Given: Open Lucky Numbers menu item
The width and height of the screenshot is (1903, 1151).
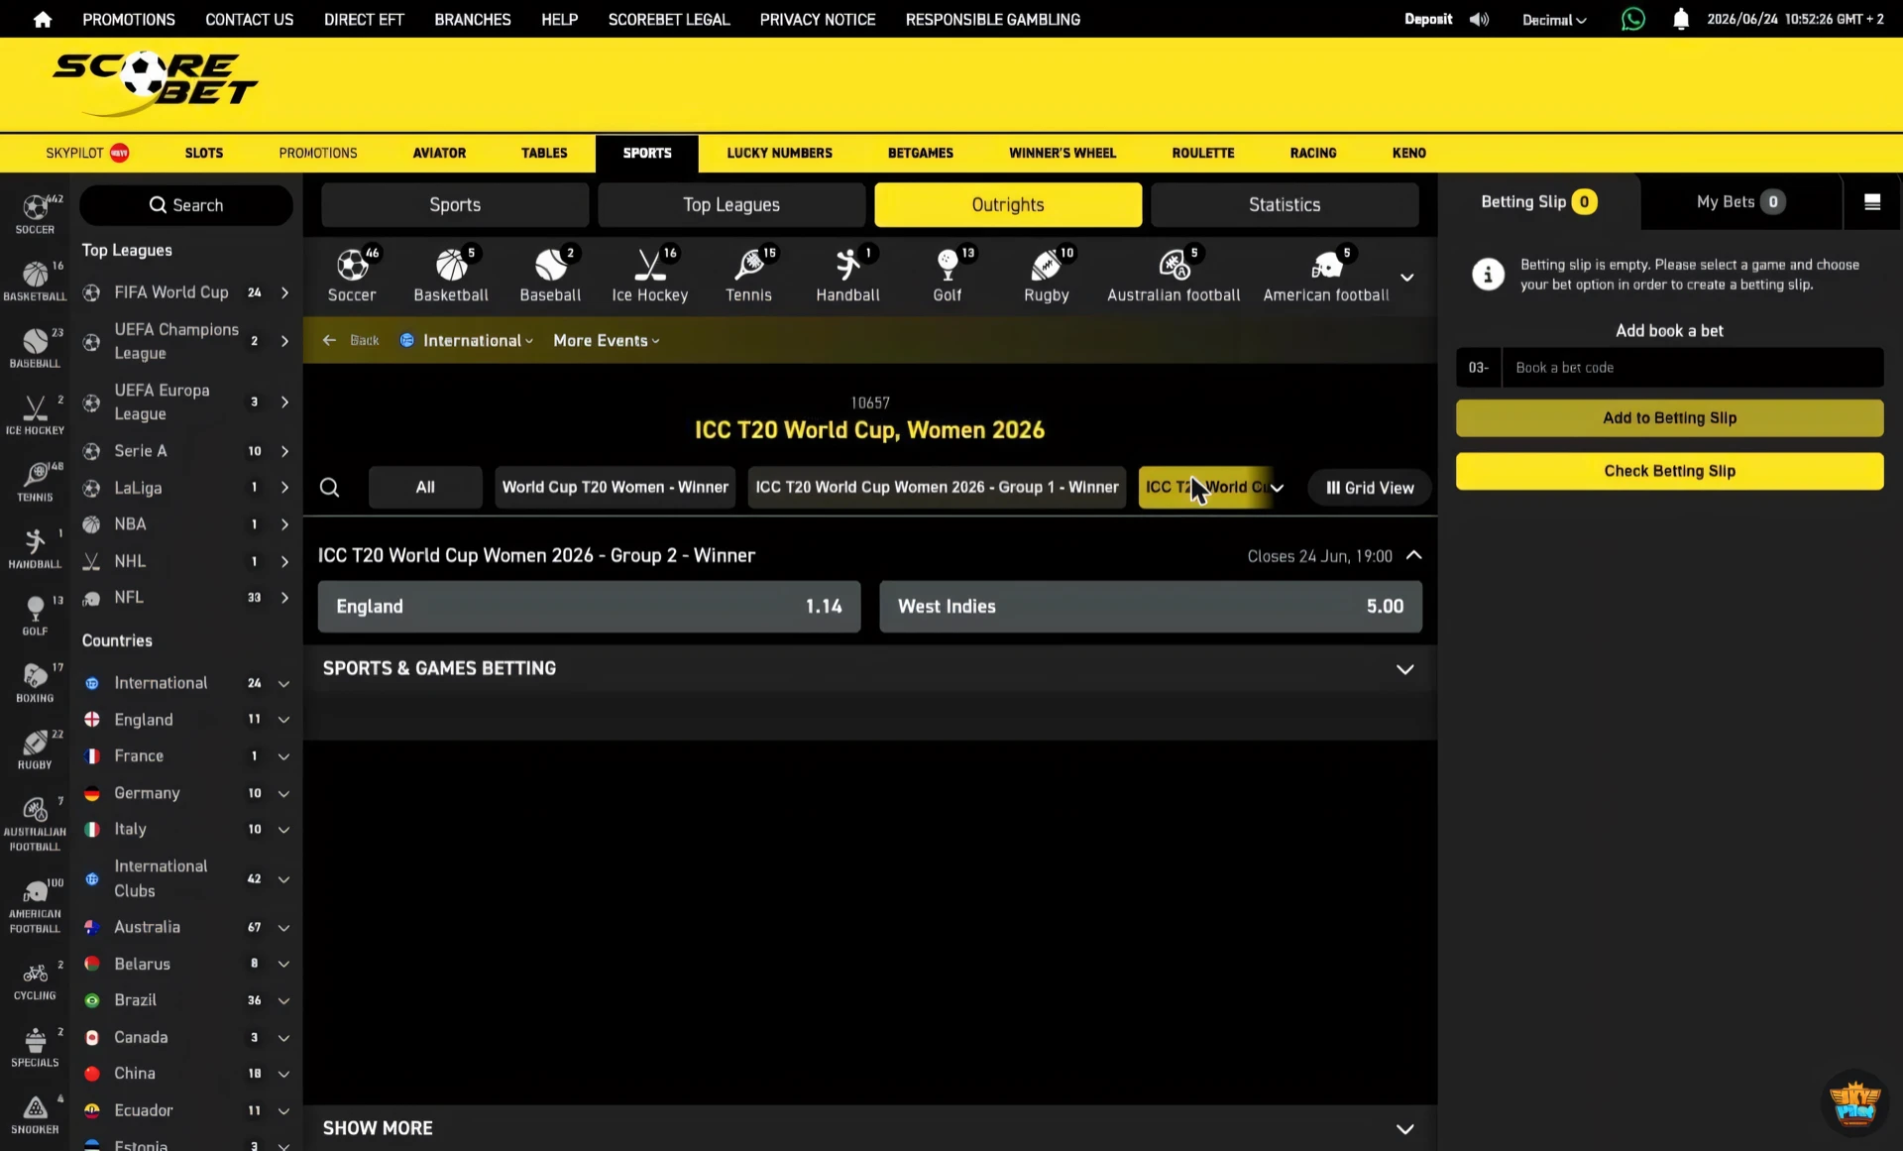Looking at the screenshot, I should click(x=779, y=154).
